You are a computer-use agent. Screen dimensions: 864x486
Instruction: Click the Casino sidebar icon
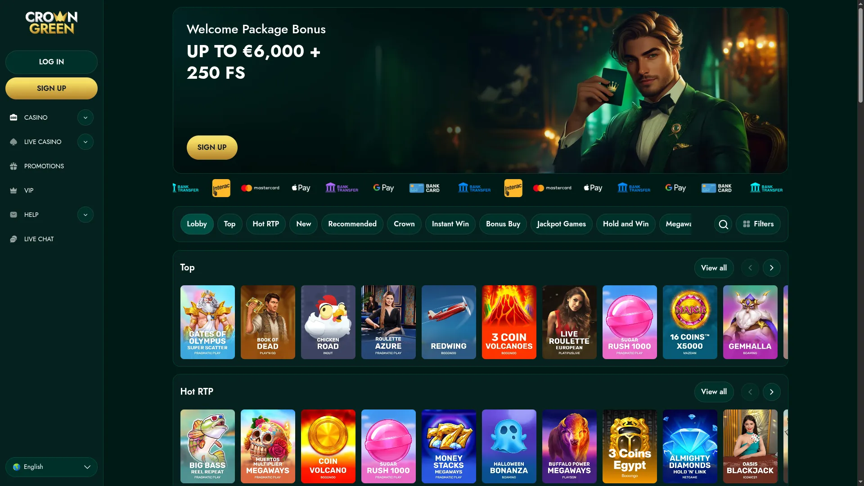tap(13, 117)
